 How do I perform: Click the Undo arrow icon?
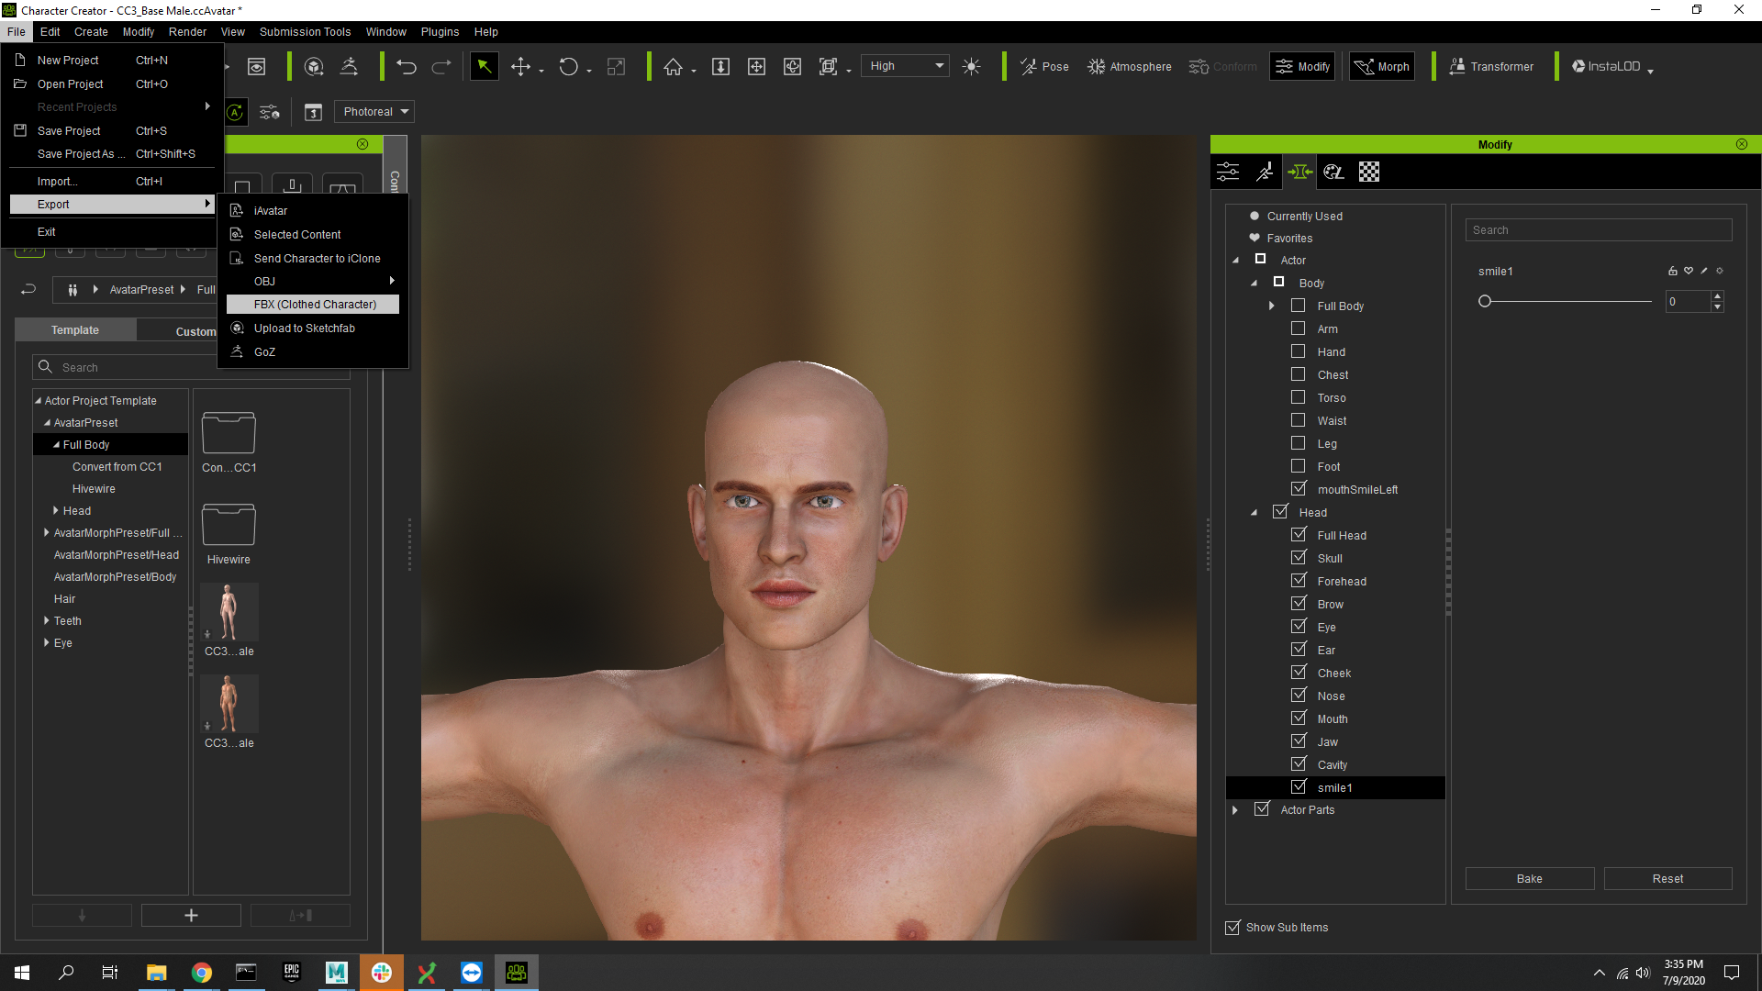pyautogui.click(x=407, y=67)
